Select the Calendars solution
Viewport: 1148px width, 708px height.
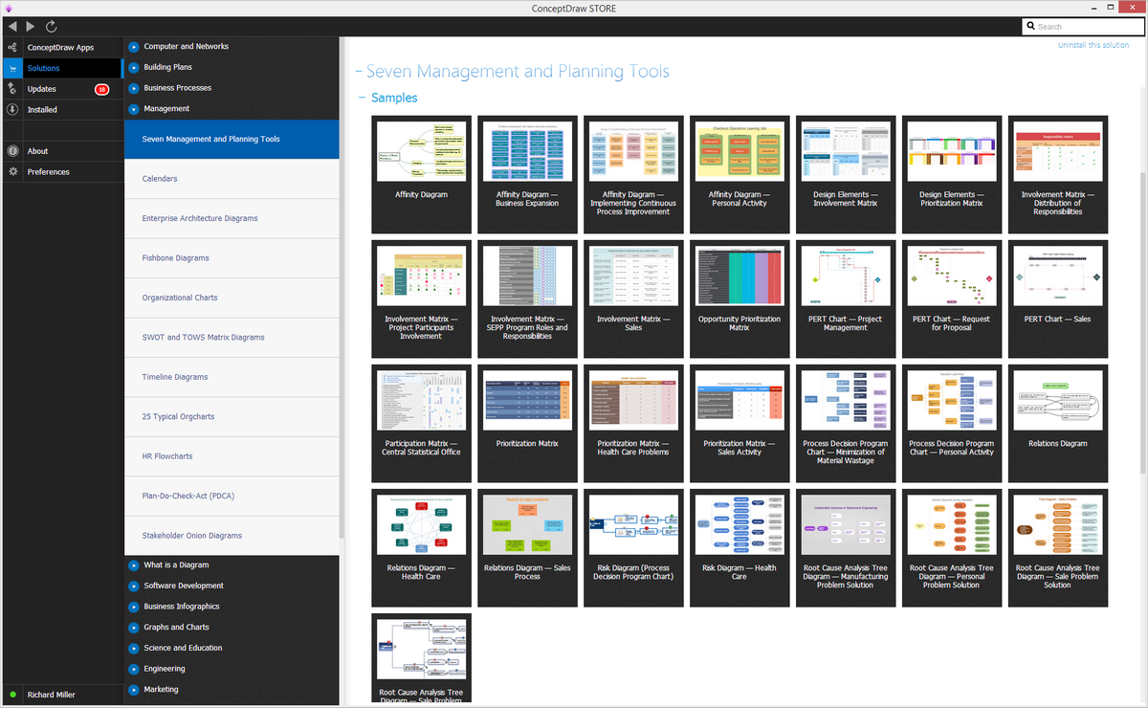[x=232, y=179]
